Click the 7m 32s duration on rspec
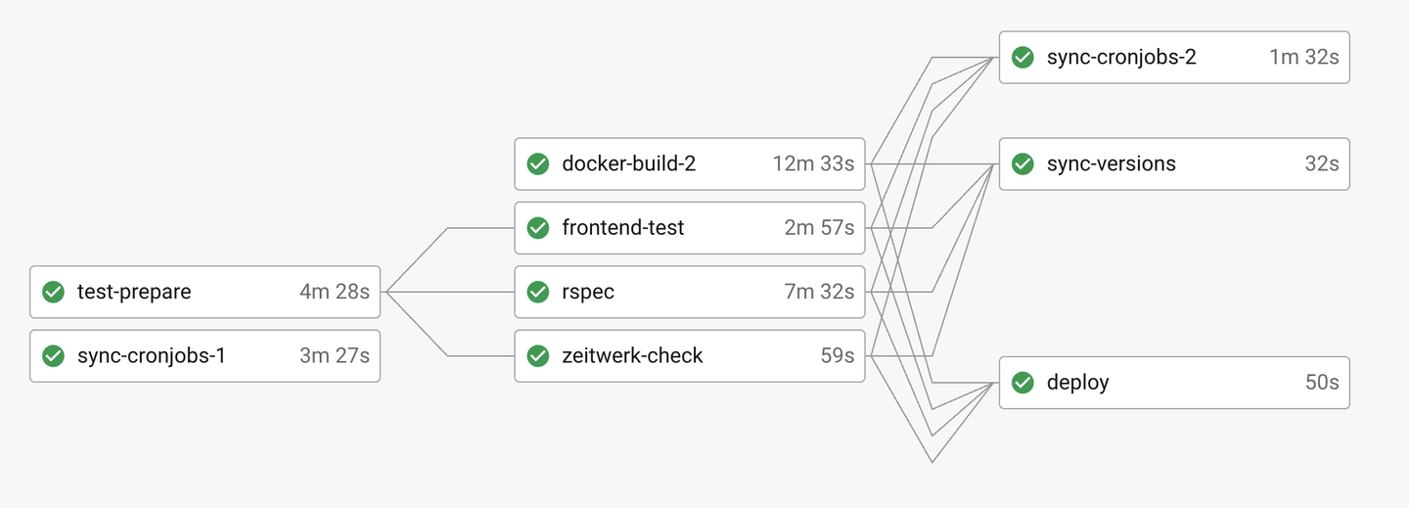The height and width of the screenshot is (508, 1409). click(819, 292)
